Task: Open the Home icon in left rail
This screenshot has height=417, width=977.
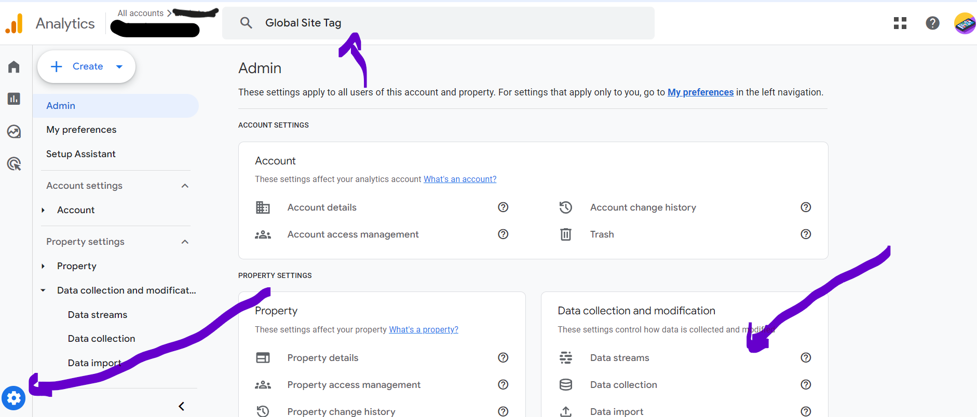Action: (14, 67)
